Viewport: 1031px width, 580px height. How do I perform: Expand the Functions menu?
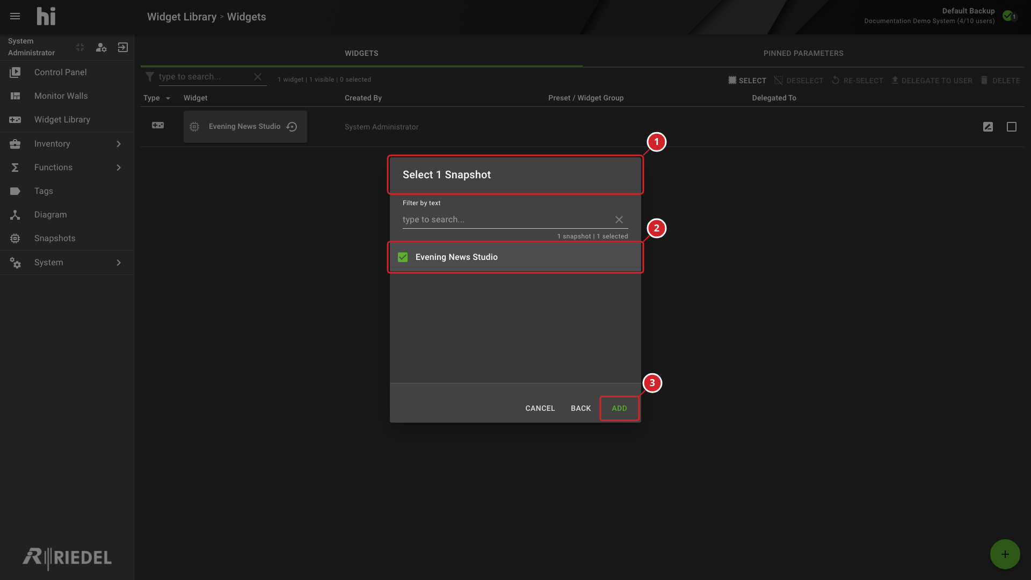click(67, 167)
